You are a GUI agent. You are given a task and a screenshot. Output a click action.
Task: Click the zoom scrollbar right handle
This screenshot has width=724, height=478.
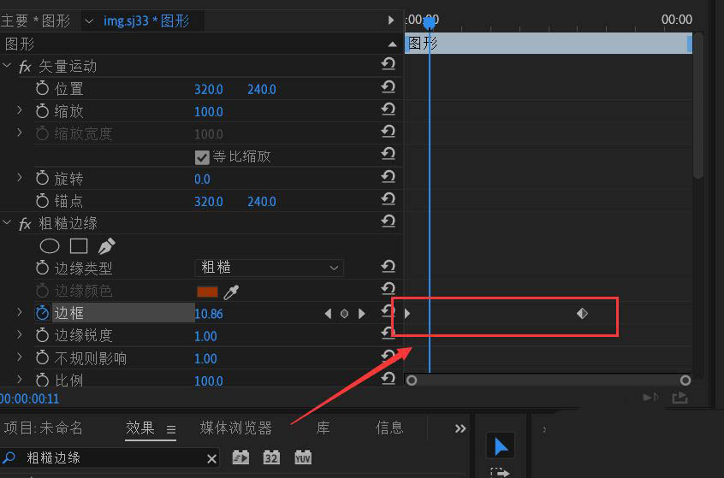(x=685, y=381)
